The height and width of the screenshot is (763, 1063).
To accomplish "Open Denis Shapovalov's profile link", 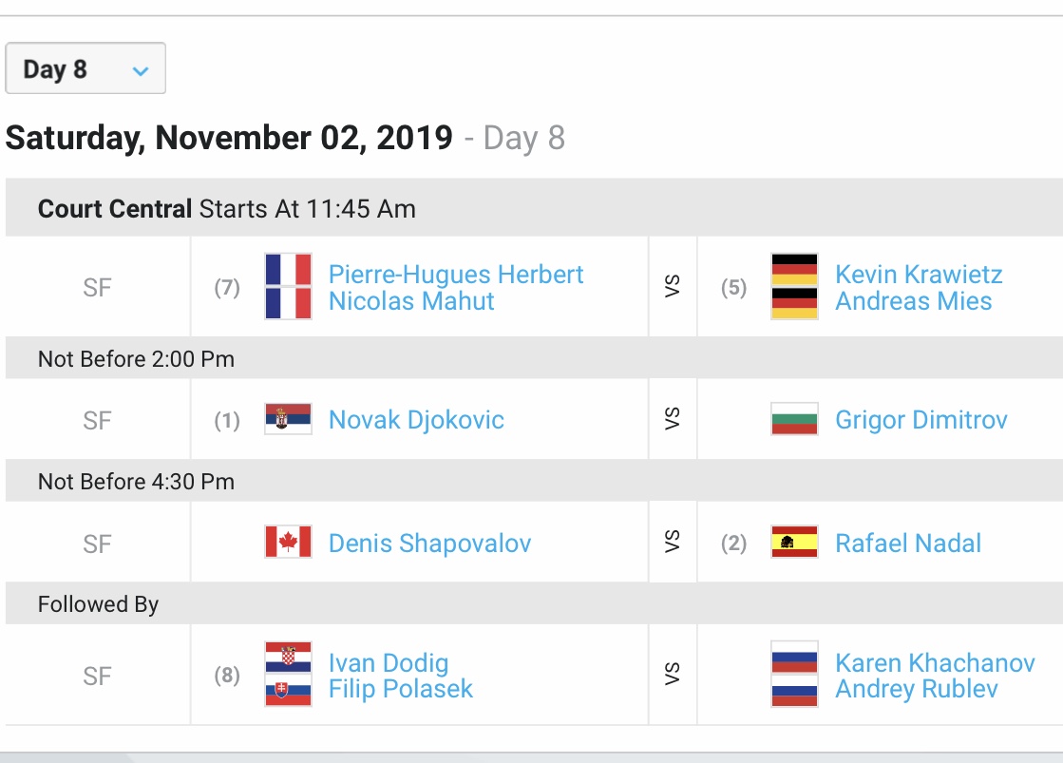I will [429, 544].
